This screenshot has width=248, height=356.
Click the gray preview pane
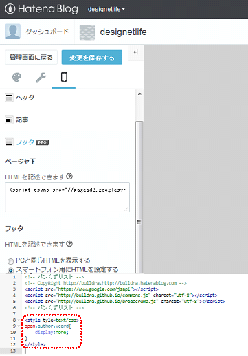196,159
